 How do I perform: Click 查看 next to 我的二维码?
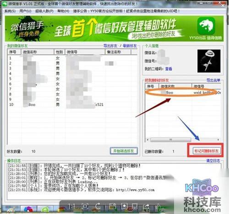pyautogui.click(x=169, y=69)
